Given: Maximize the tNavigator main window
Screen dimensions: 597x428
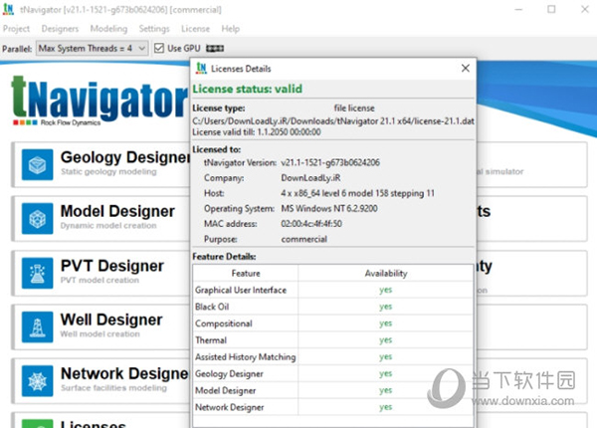Looking at the screenshot, I should click(551, 9).
